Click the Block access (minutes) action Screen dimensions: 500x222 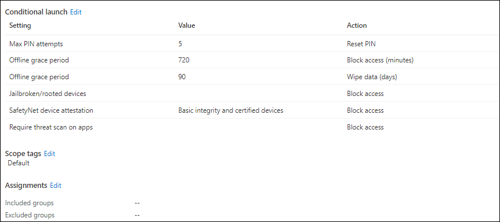[380, 60]
